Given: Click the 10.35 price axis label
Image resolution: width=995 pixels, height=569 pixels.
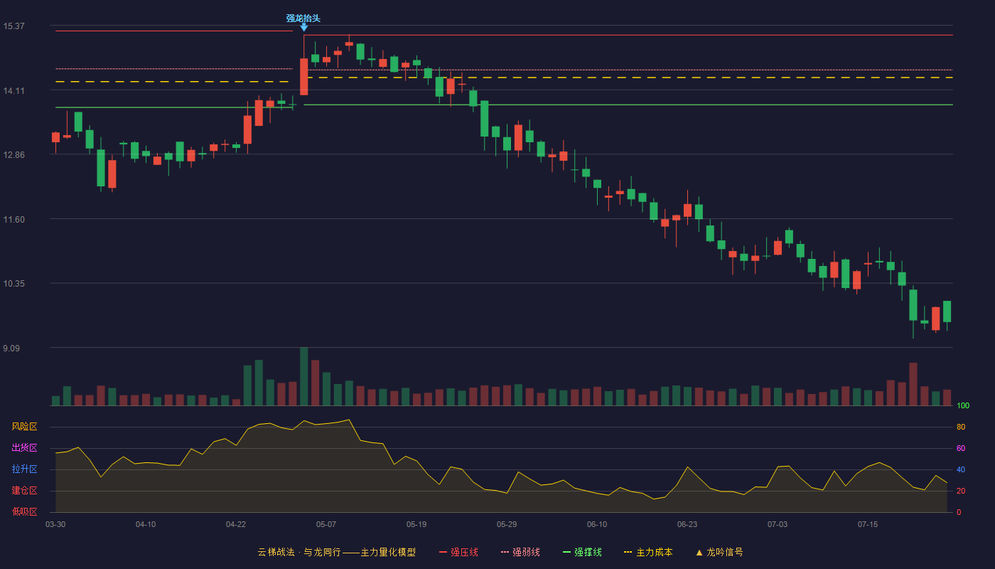Looking at the screenshot, I should click(14, 284).
